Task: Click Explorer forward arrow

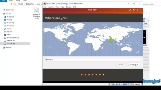Action: [6, 4]
